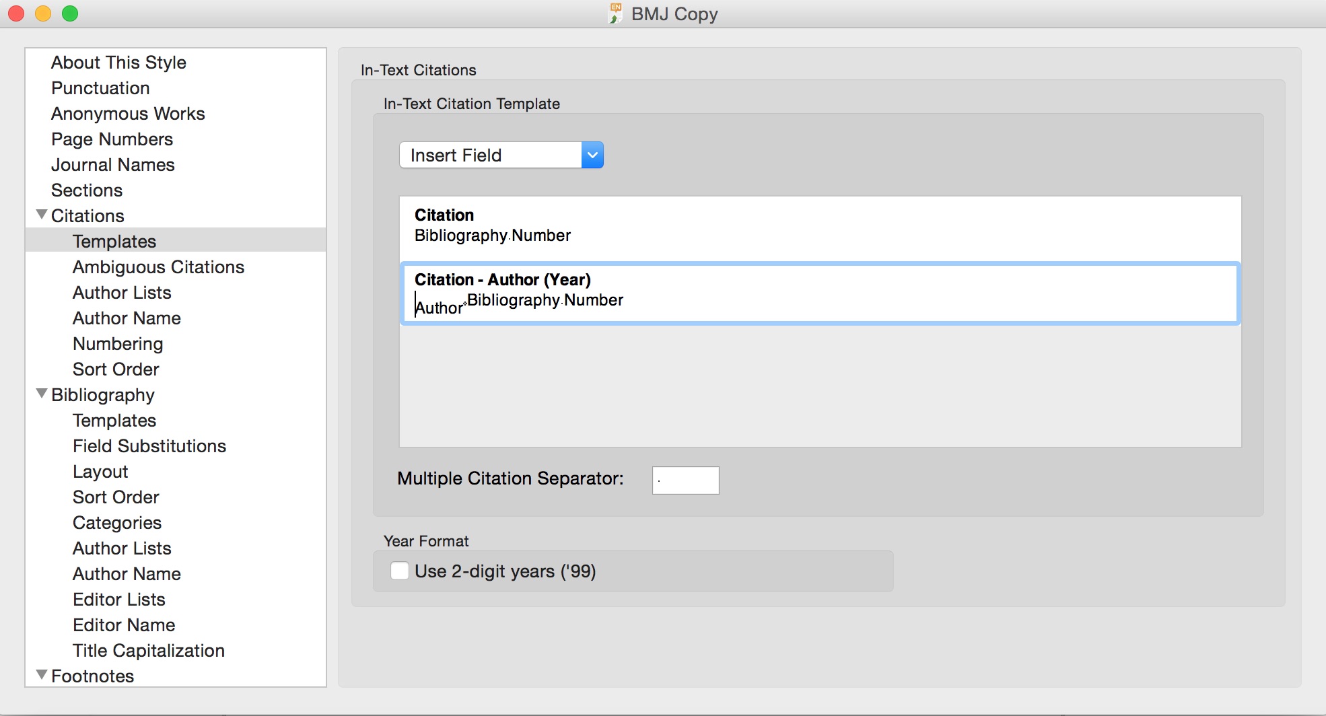Collapse the Bibliography section triangle
1326x716 pixels.
[x=42, y=394]
